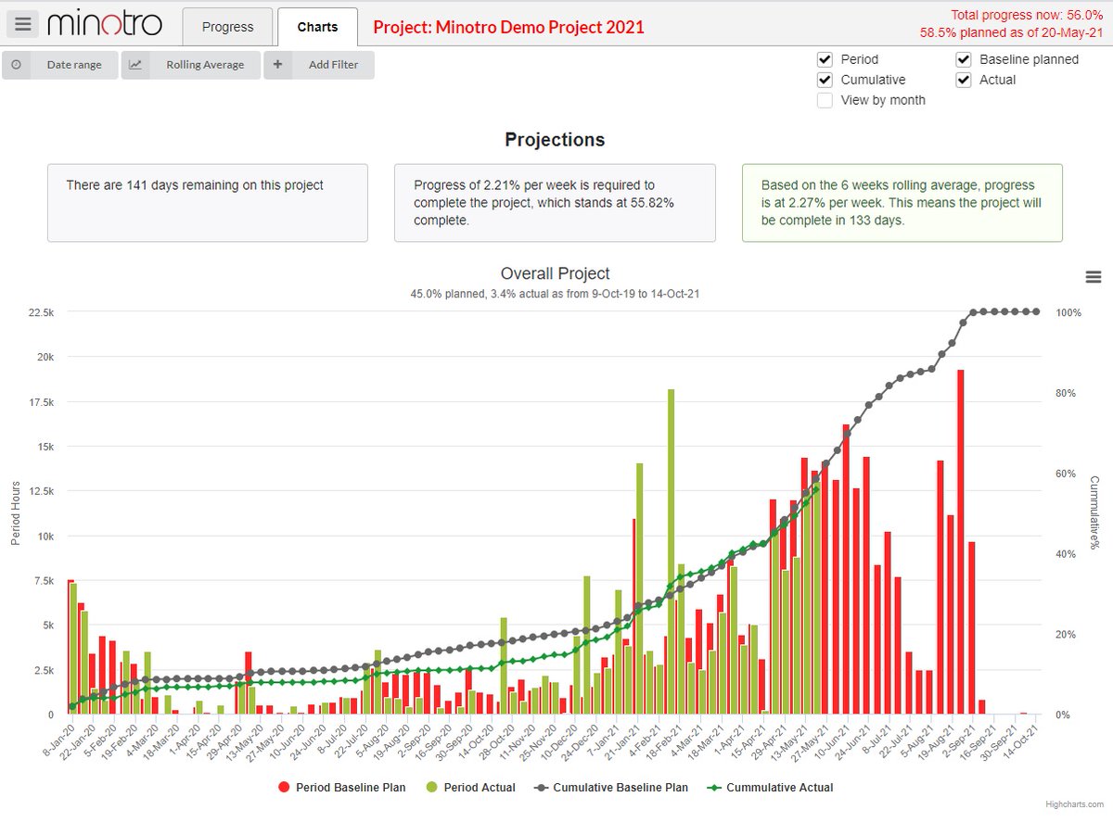Uncheck the Period checkbox

(x=825, y=59)
